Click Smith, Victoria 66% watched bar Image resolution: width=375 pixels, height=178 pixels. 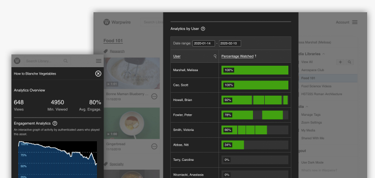pyautogui.click(x=255, y=130)
